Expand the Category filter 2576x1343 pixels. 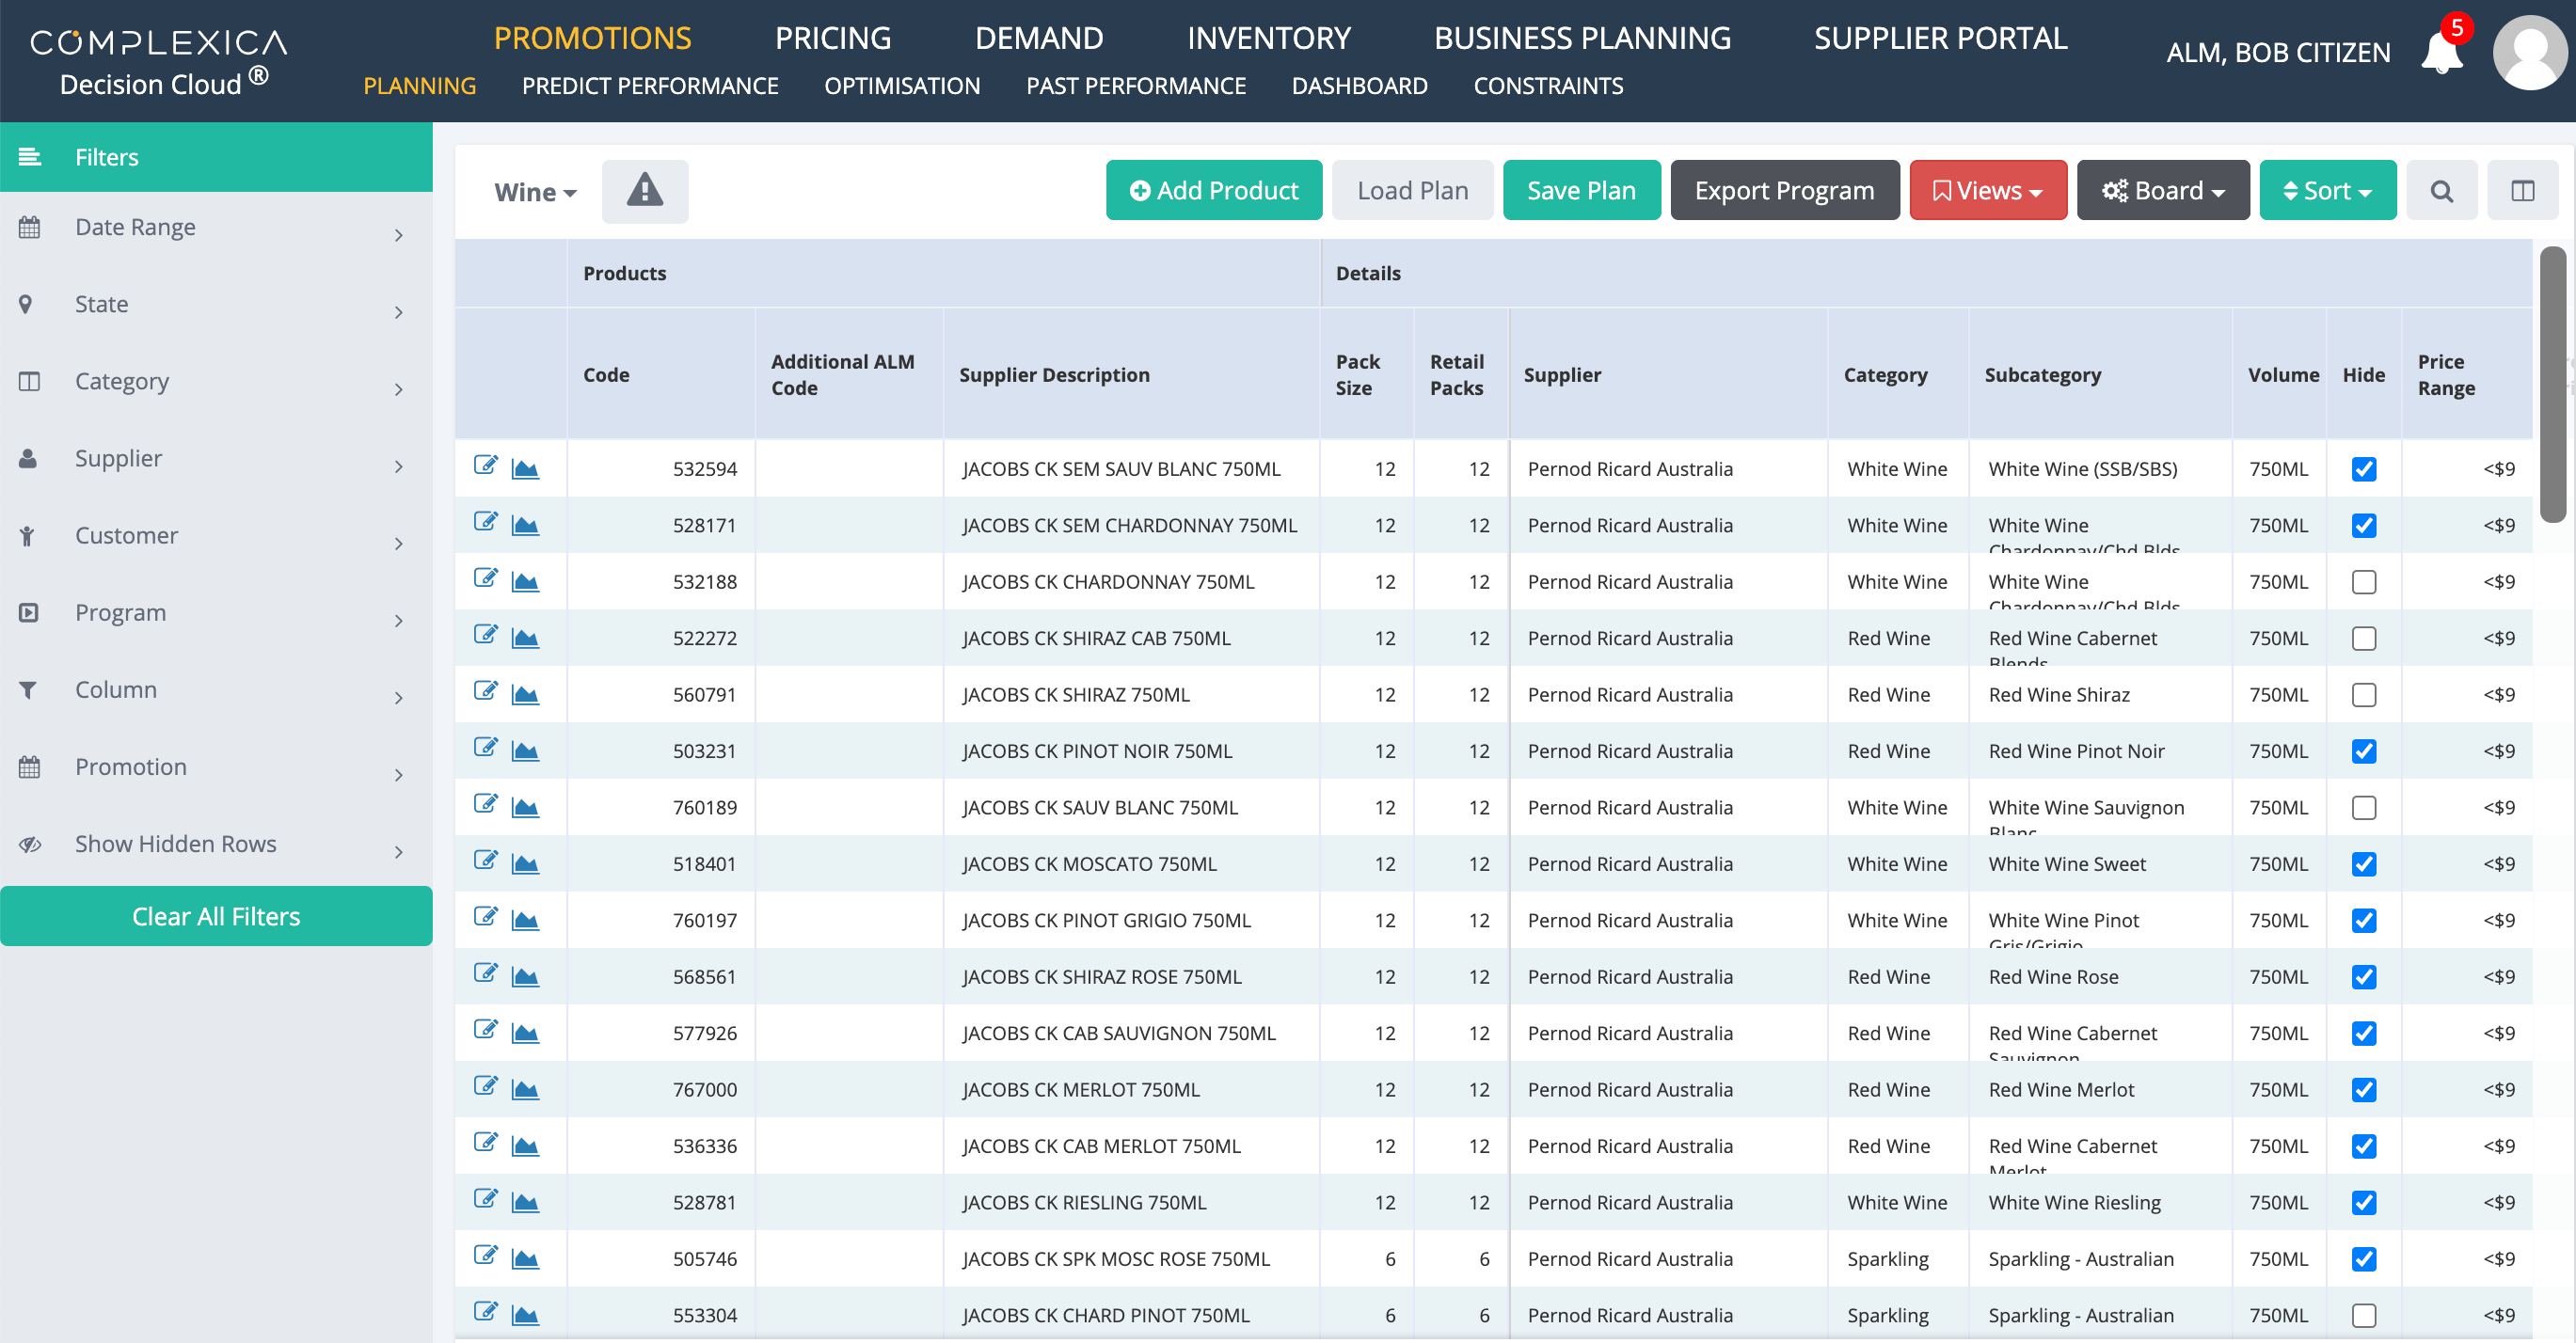[216, 382]
